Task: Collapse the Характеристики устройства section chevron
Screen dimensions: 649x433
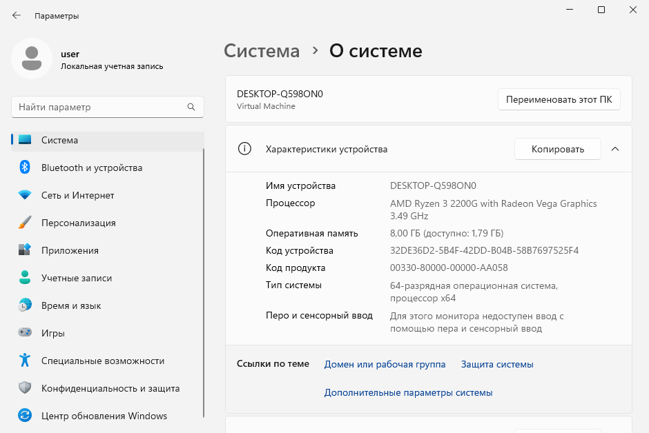Action: tap(615, 149)
